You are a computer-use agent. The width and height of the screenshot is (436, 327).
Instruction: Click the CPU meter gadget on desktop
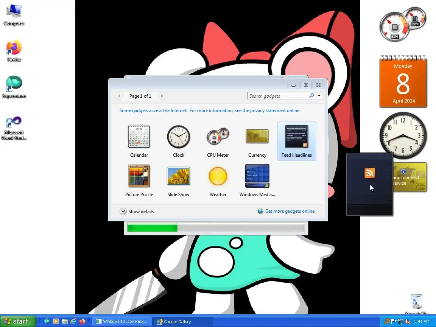click(x=403, y=25)
